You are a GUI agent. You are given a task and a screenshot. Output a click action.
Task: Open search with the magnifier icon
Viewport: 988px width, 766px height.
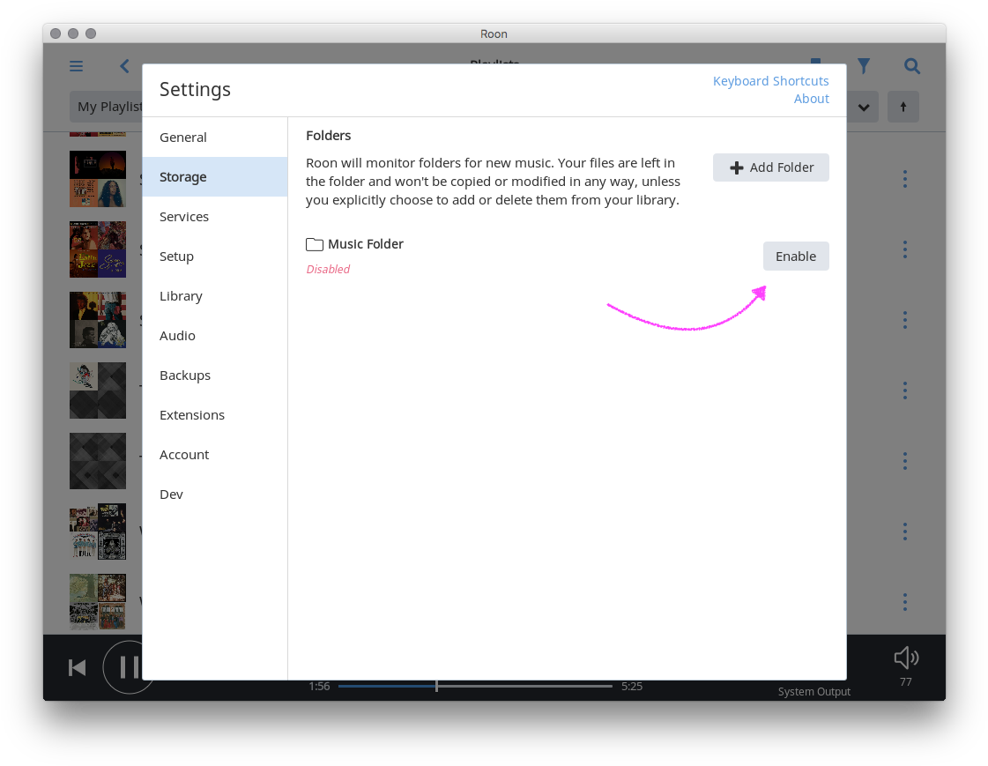click(911, 66)
